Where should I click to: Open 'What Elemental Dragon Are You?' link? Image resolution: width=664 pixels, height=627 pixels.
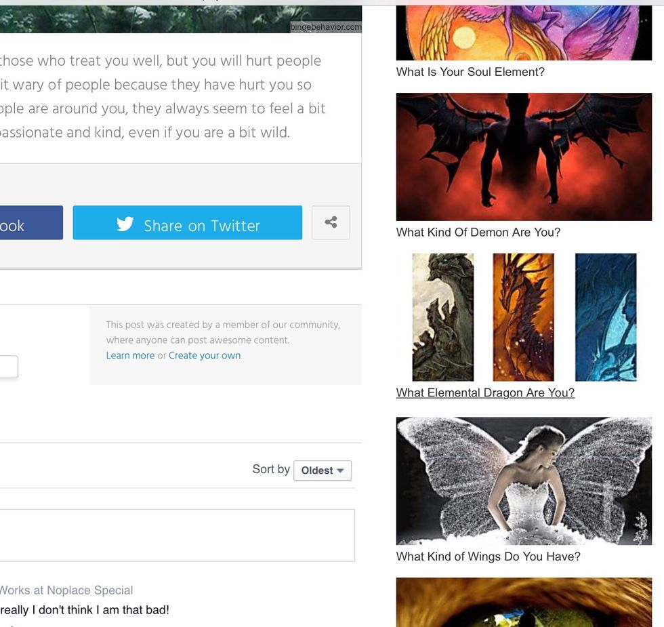(x=485, y=392)
